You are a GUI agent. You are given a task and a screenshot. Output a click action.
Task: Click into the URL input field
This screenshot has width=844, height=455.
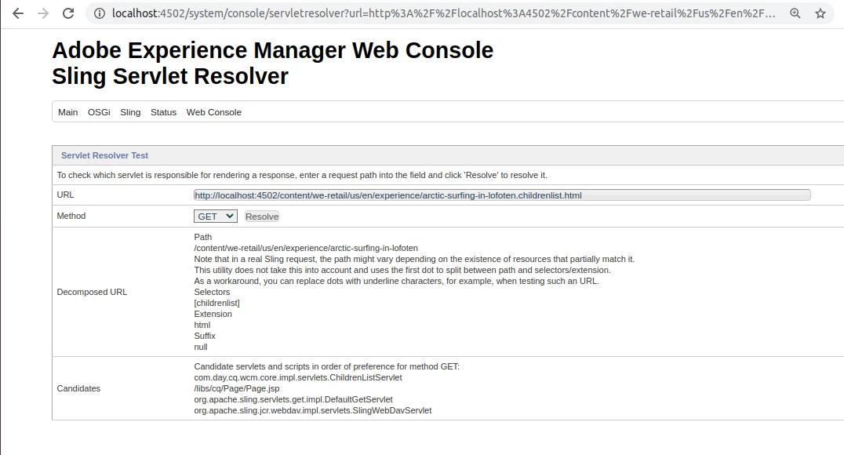coord(502,195)
